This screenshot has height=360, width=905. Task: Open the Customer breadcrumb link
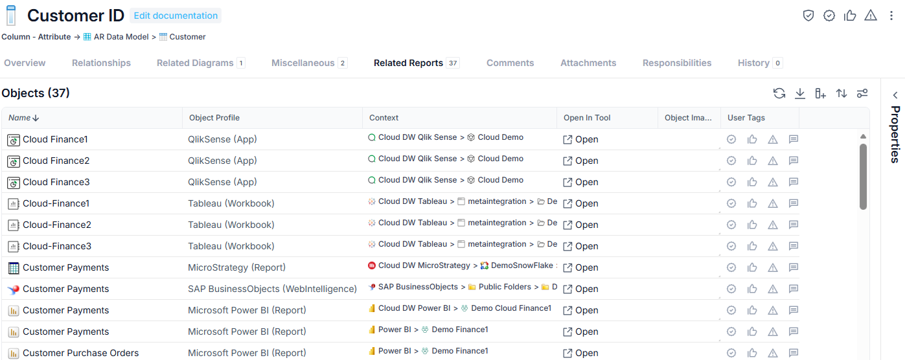(x=187, y=37)
